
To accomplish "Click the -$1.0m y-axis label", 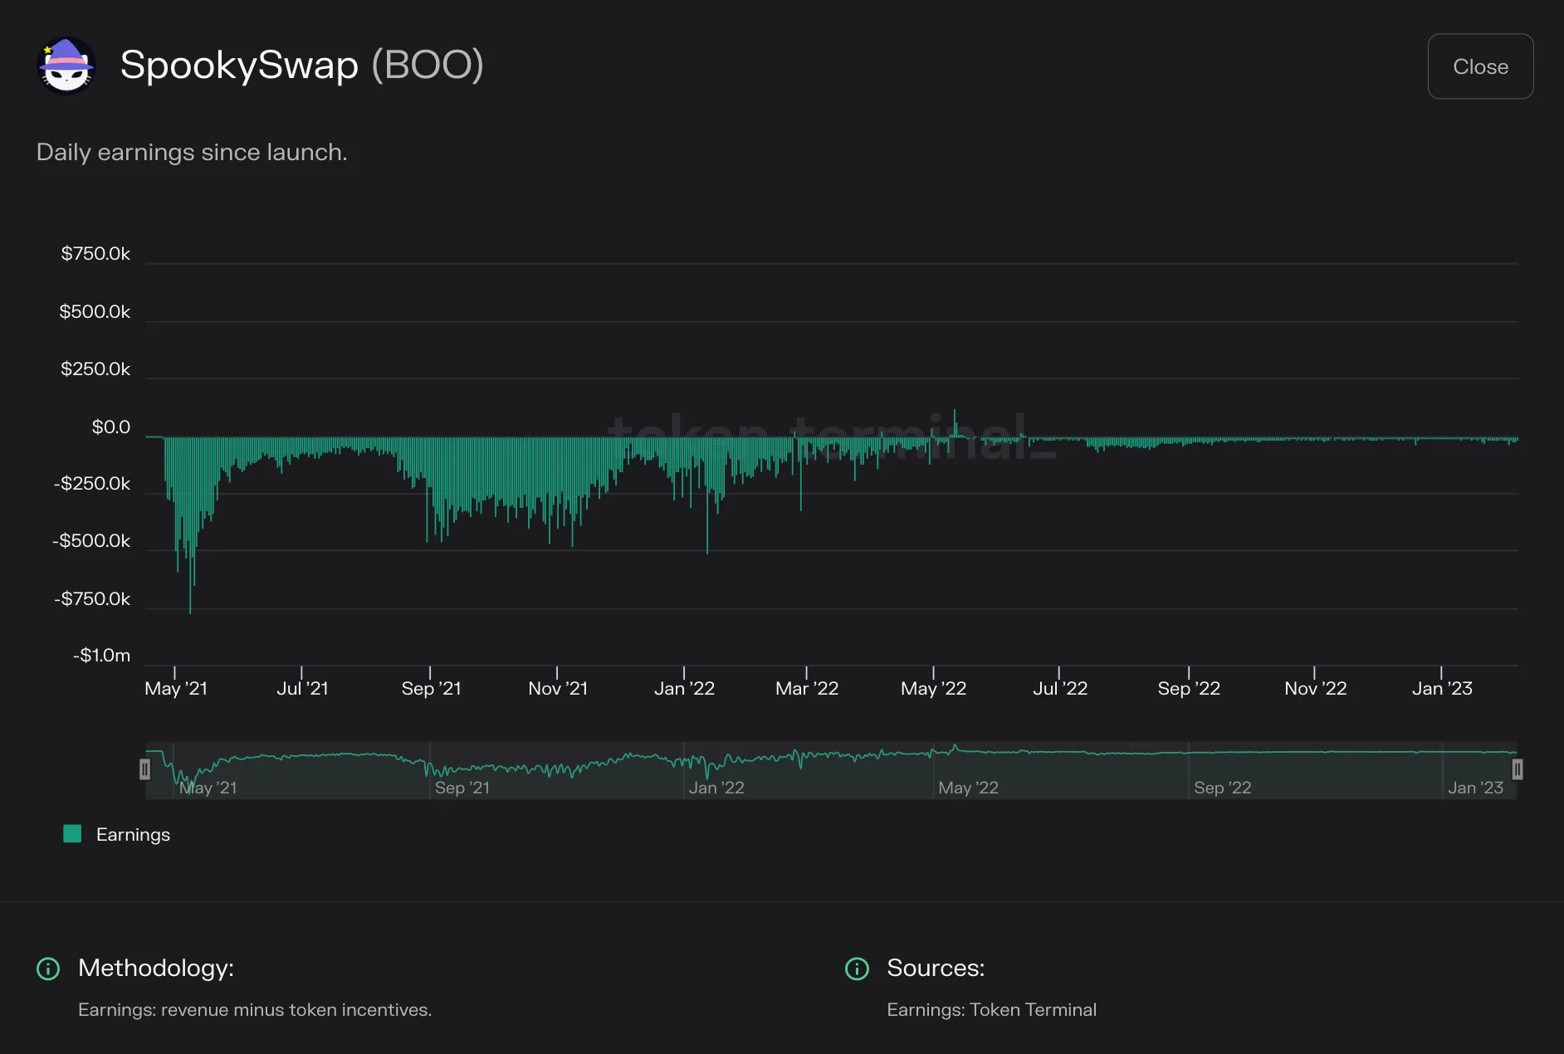I will [x=101, y=656].
